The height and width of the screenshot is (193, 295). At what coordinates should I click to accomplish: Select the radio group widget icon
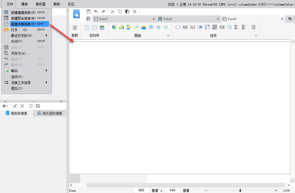(x=237, y=27)
